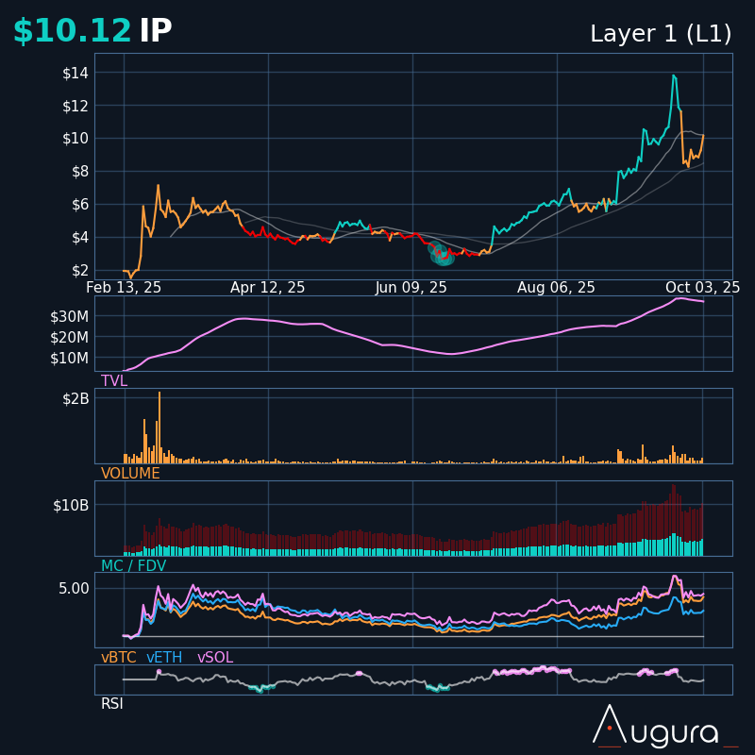Click the Oct 03, 25 date label
This screenshot has width=755, height=755.
(701, 288)
